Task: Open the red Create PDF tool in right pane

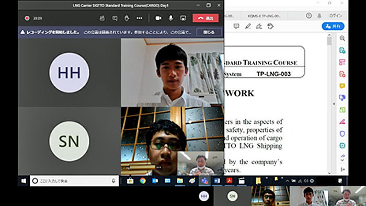Action: pyautogui.click(x=342, y=74)
